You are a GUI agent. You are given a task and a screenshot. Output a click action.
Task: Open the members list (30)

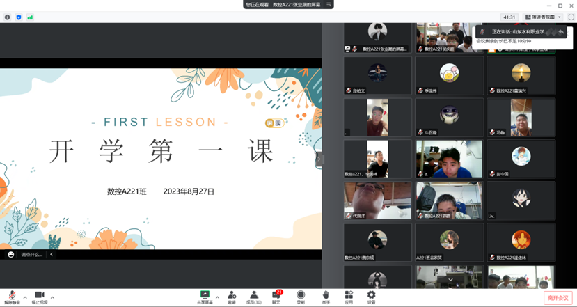pyautogui.click(x=254, y=295)
